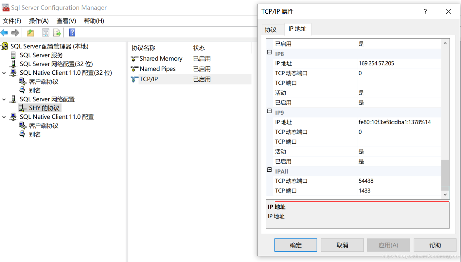Click the empty IP8 TCP 端口 value field
This screenshot has width=461, height=262.
399,83
